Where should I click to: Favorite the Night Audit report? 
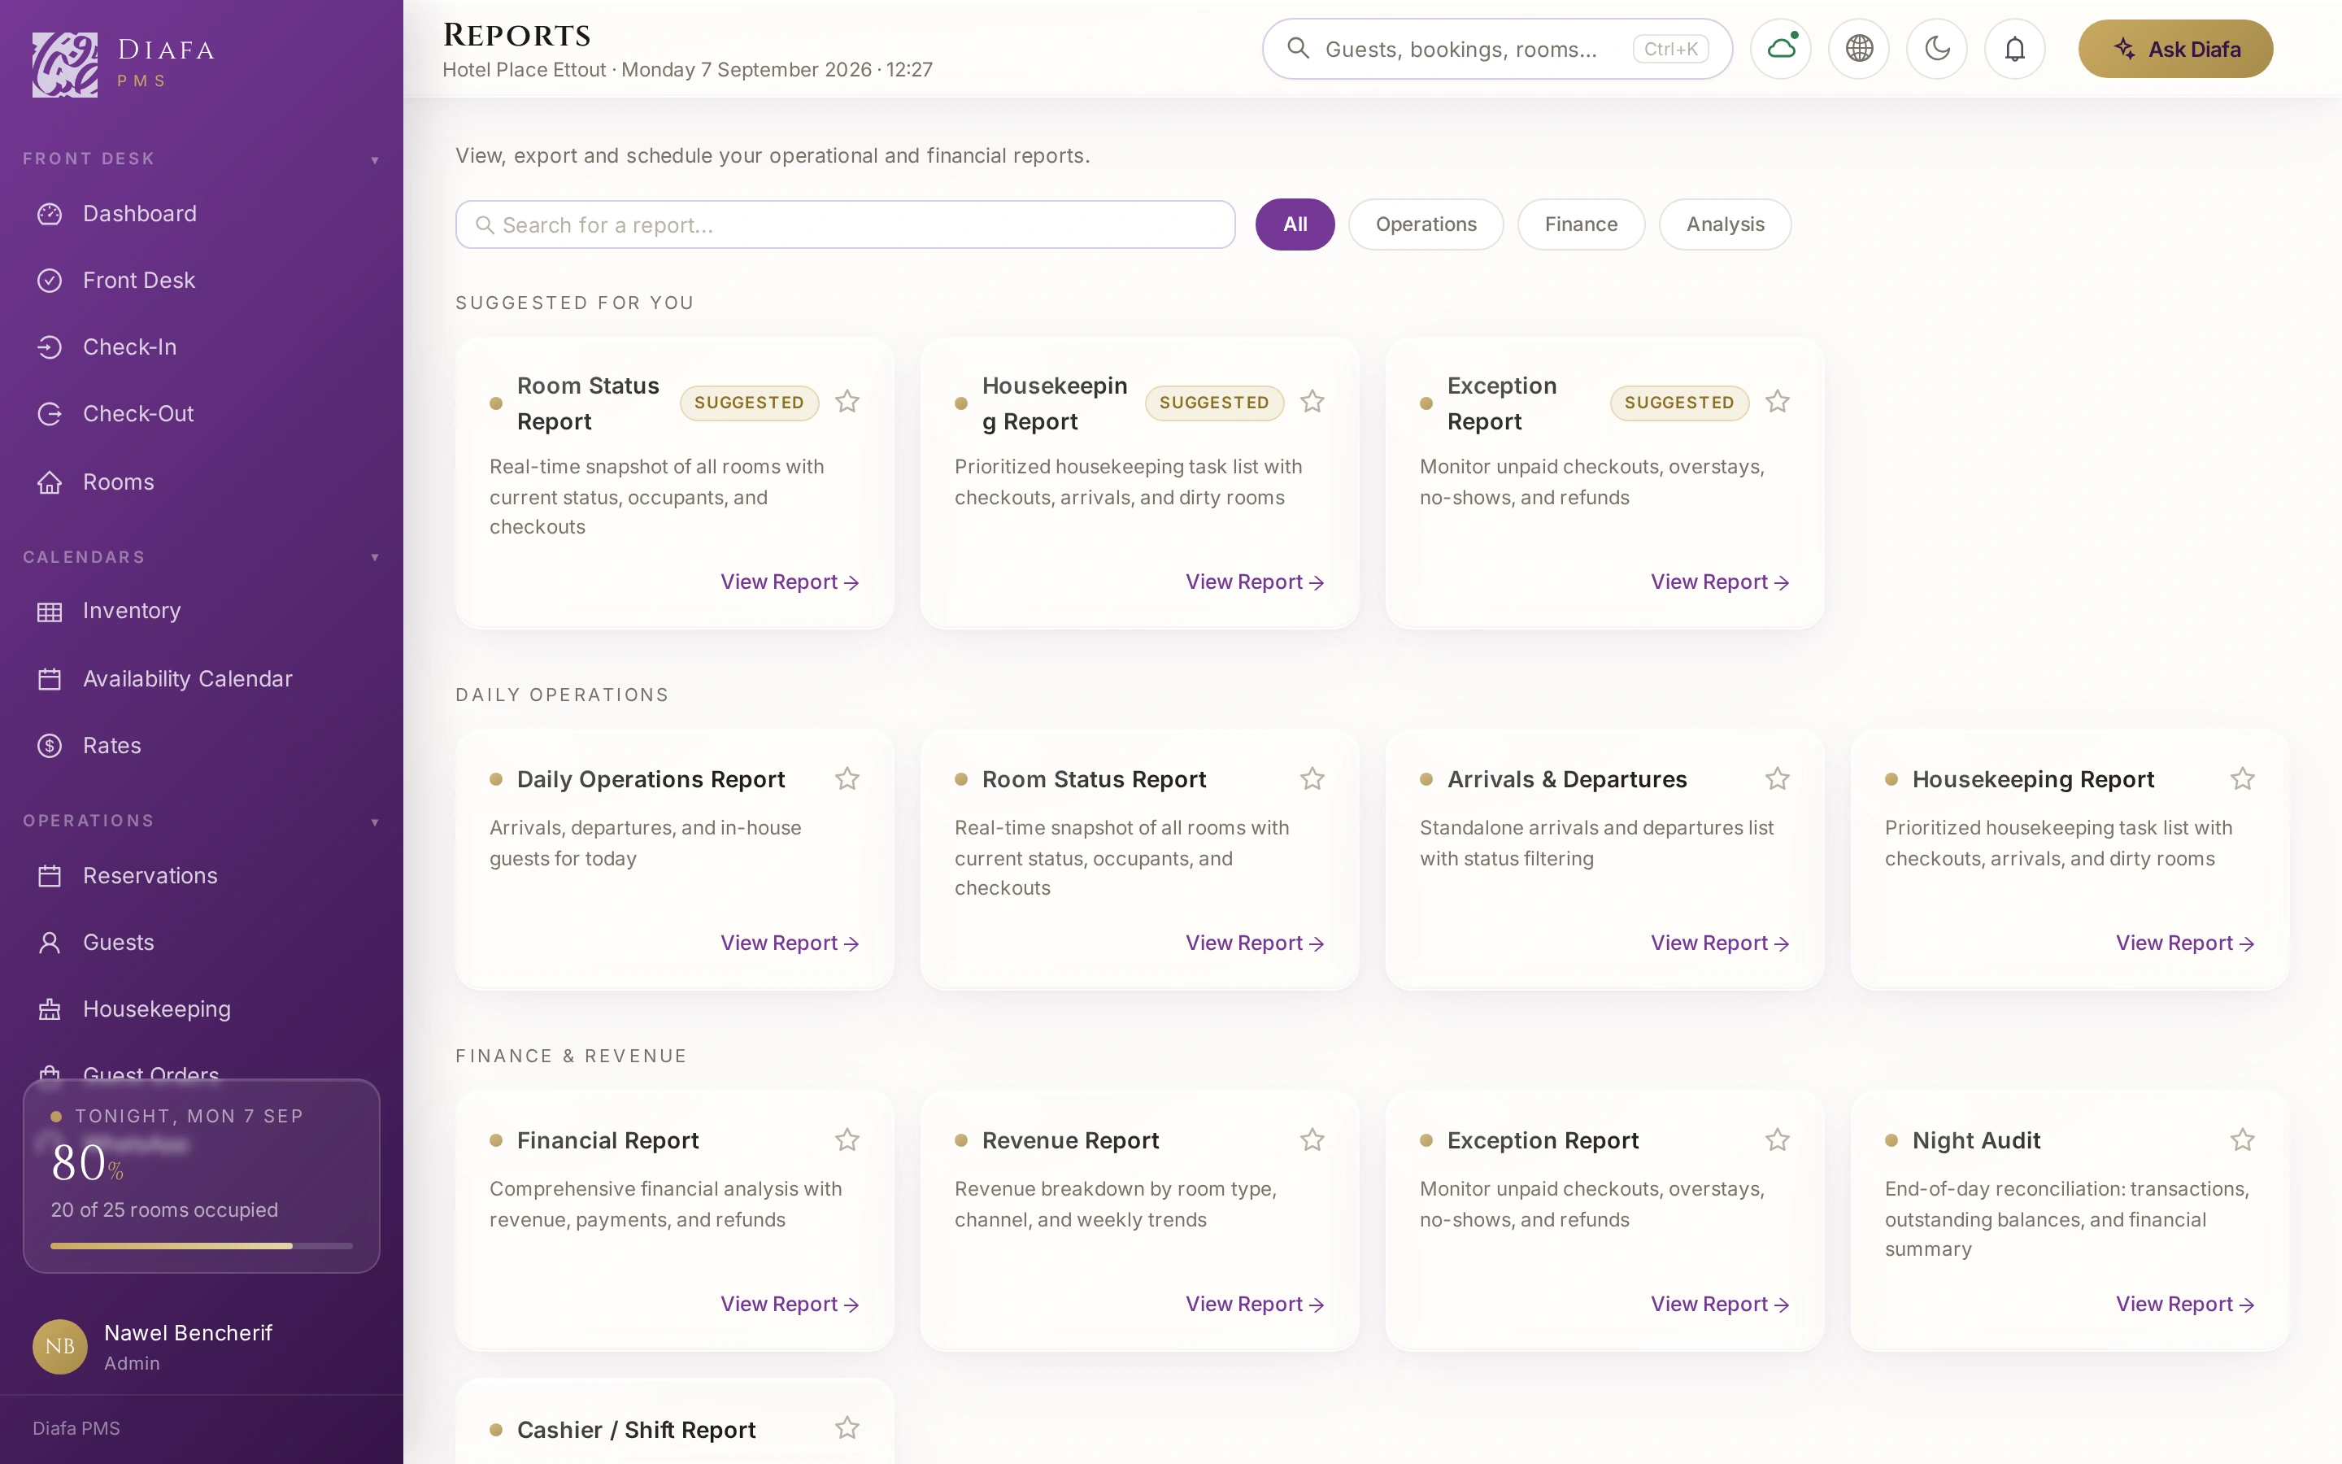pyautogui.click(x=2242, y=1140)
